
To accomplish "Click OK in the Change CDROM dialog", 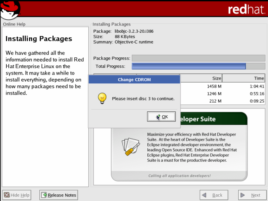I will point(161,116).
